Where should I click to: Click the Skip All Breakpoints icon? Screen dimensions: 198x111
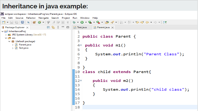28,23
